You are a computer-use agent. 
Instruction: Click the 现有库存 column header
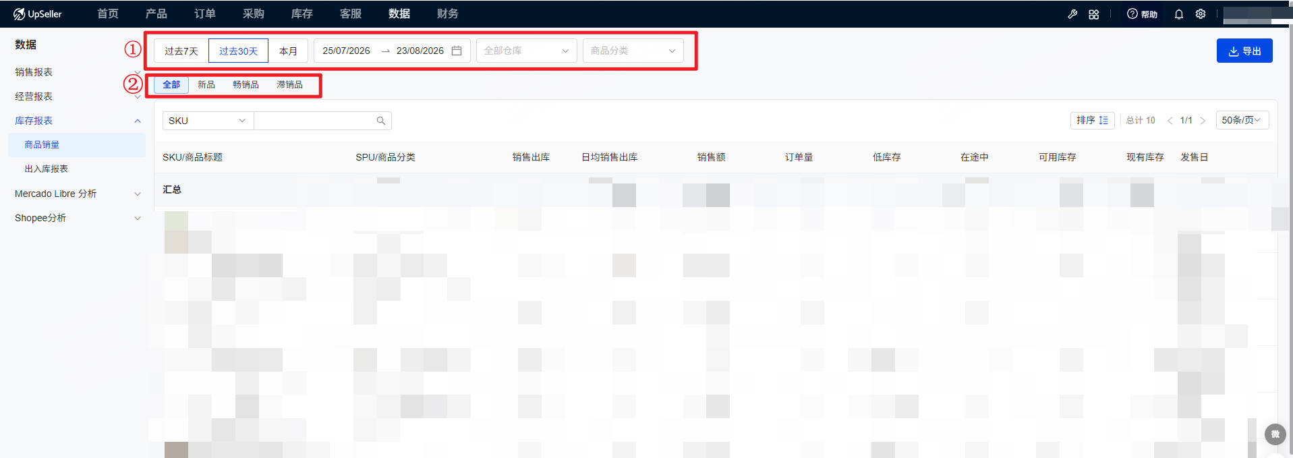coord(1145,157)
